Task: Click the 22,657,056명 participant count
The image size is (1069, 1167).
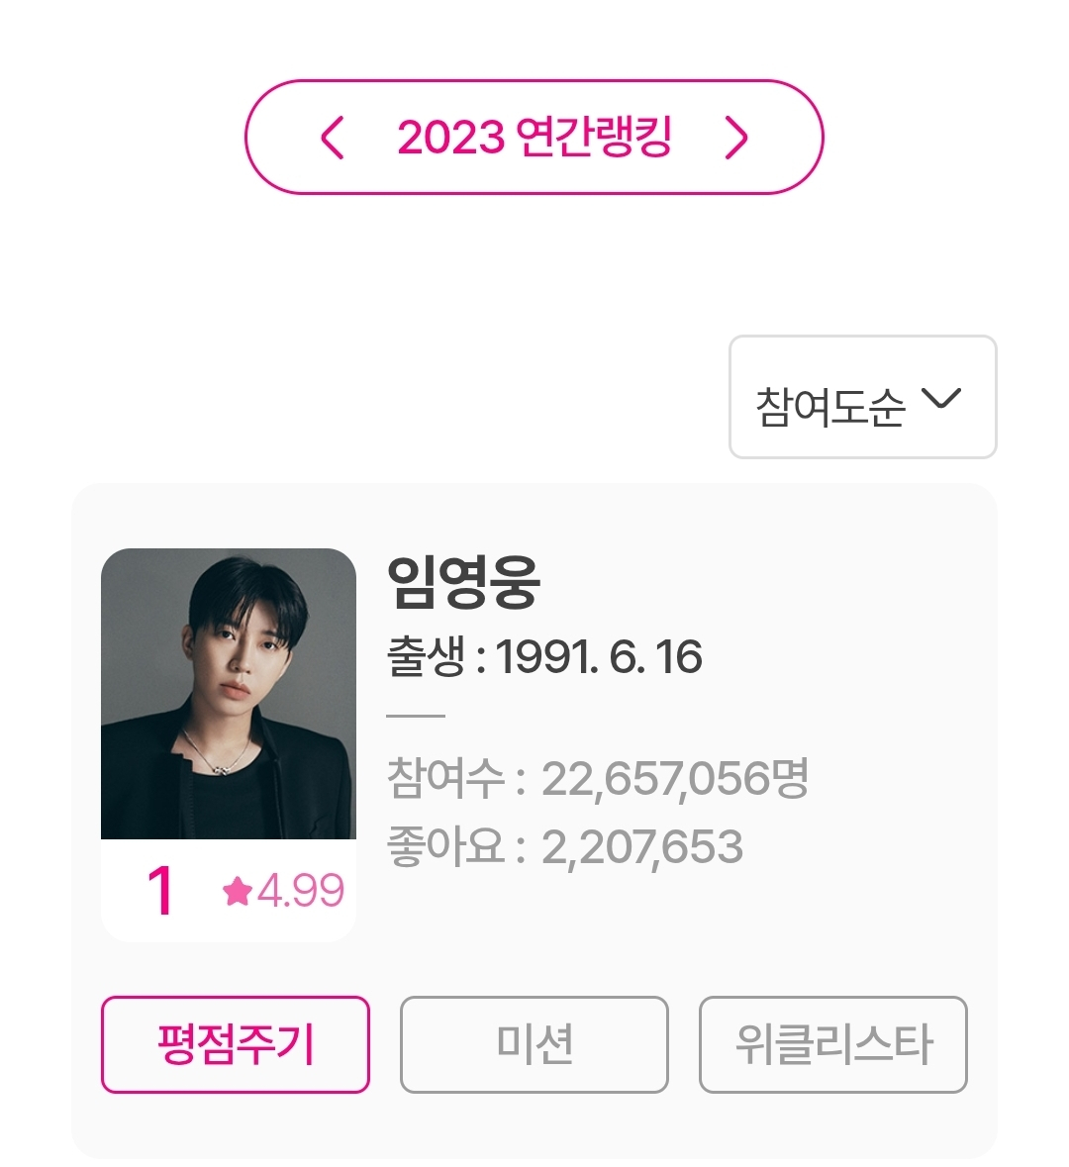Action: [675, 779]
